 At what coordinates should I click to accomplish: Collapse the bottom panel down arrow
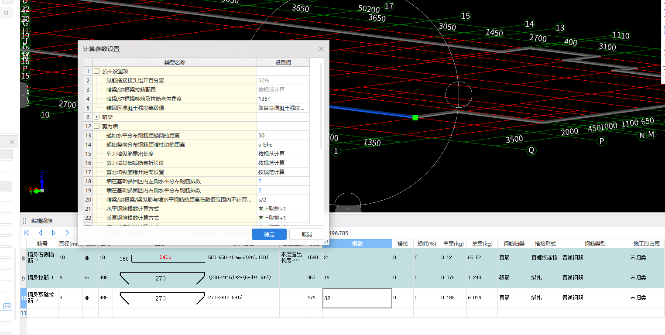pyautogui.click(x=348, y=209)
